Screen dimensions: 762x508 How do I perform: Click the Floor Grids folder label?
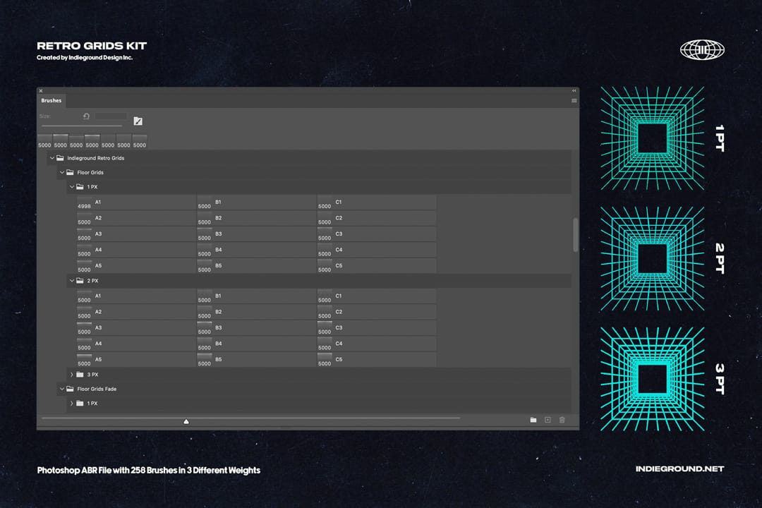[90, 173]
